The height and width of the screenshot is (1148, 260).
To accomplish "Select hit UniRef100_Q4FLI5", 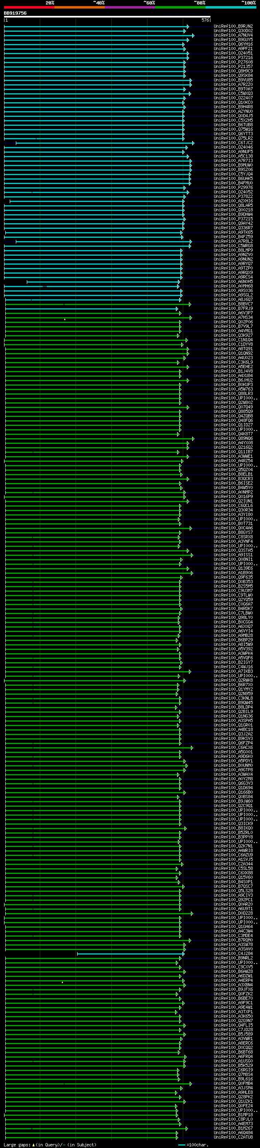I will (x=233, y=1025).
